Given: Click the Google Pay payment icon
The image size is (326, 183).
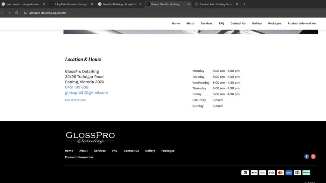Looking at the screenshot, I should coord(262,173).
